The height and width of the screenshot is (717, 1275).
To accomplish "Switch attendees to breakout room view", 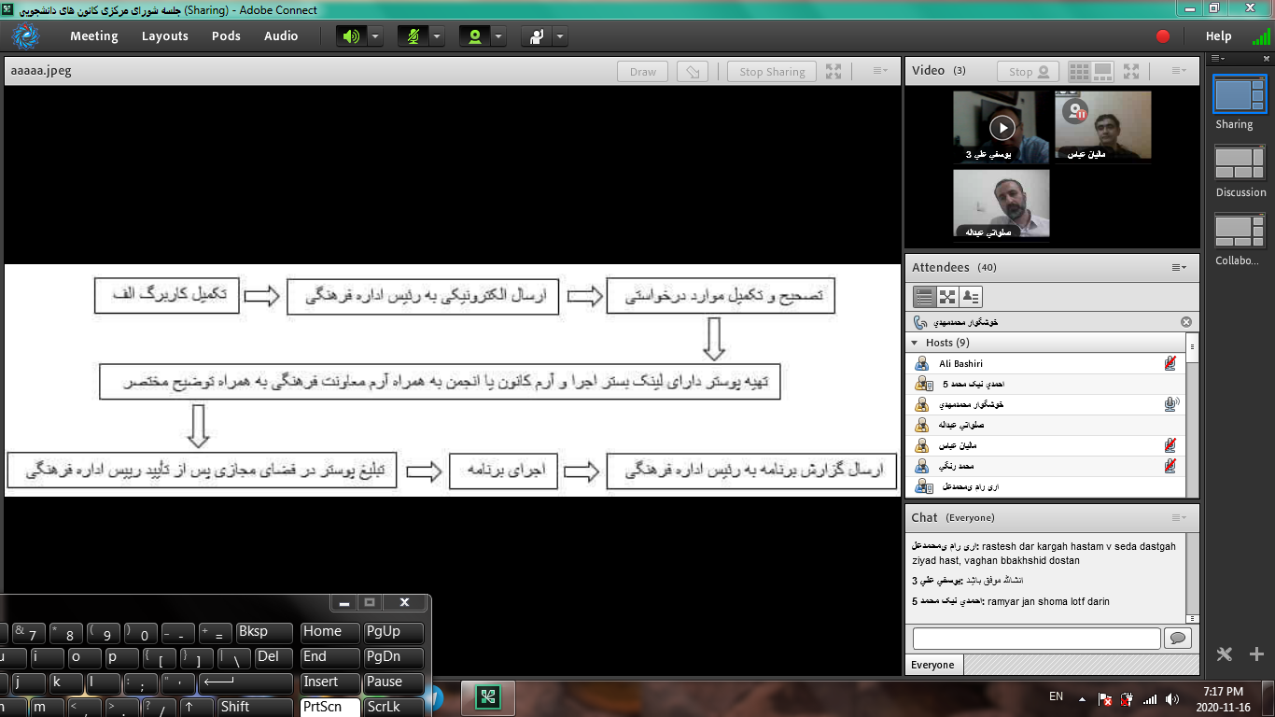I will (947, 297).
